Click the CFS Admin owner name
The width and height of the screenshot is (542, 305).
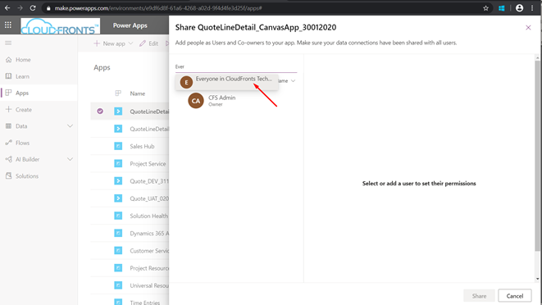coord(222,98)
